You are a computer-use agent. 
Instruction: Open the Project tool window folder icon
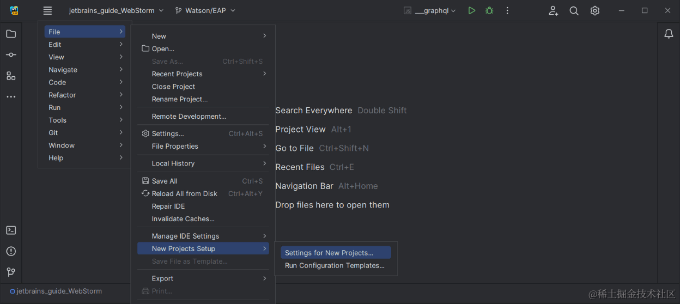(11, 34)
